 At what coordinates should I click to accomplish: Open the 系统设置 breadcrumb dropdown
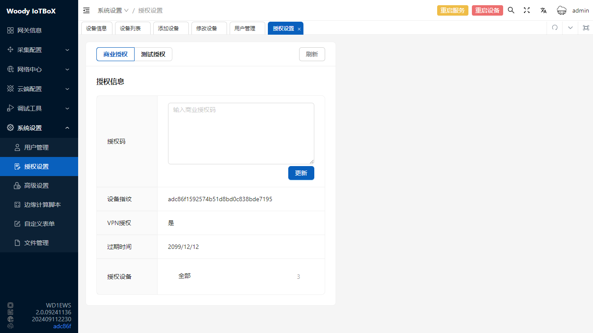(113, 10)
